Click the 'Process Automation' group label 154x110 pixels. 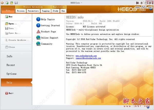pyautogui.click(x=33, y=7)
